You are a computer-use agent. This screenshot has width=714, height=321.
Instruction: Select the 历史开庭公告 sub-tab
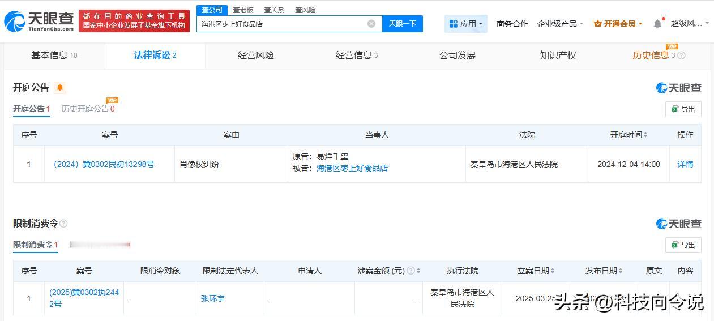click(x=88, y=109)
